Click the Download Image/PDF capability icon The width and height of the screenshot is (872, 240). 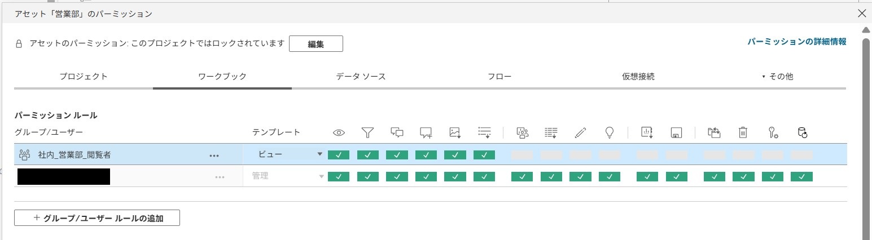pyautogui.click(x=455, y=132)
